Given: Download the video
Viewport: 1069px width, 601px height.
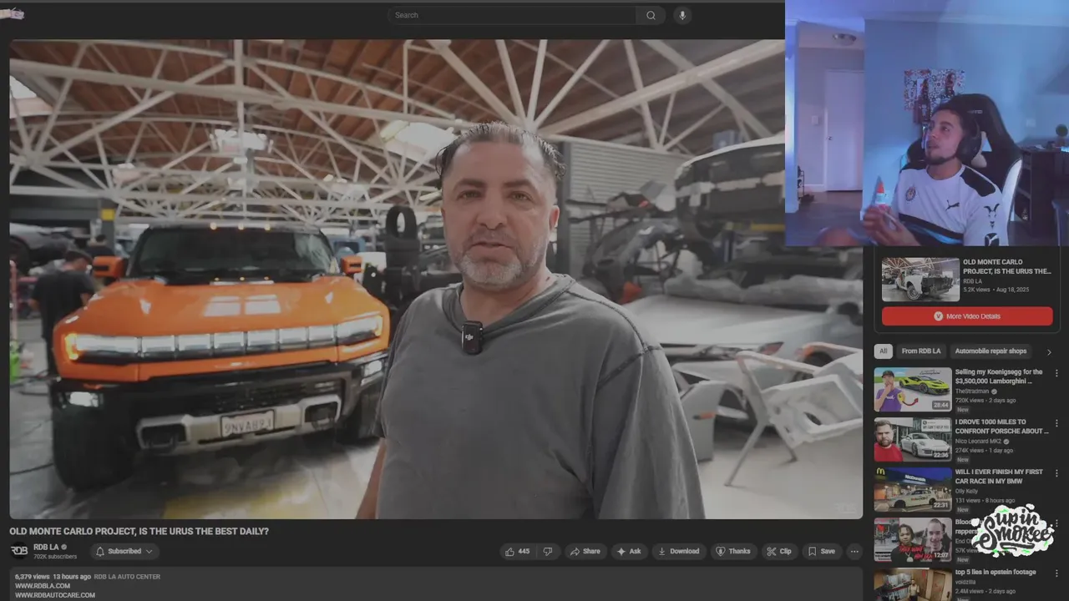Looking at the screenshot, I should 678,551.
